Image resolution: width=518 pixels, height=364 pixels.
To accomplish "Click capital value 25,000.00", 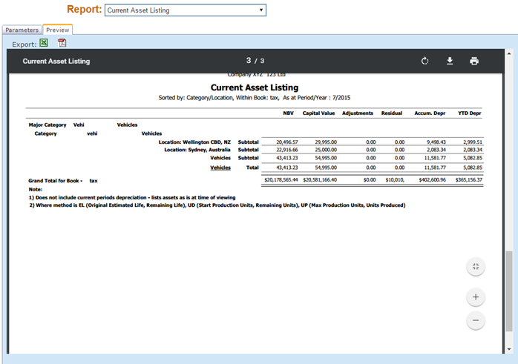I will point(326,150).
